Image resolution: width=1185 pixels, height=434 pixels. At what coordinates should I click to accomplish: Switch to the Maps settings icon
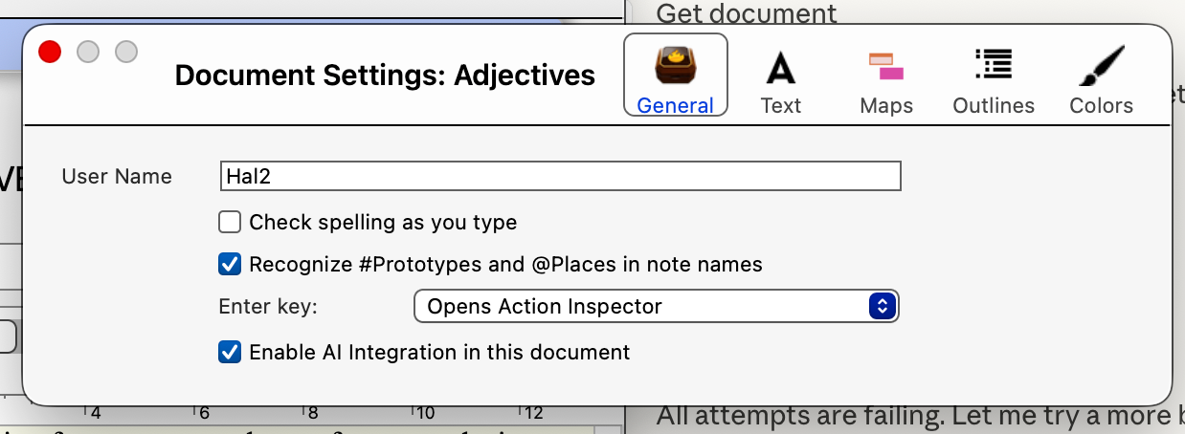coord(886,68)
